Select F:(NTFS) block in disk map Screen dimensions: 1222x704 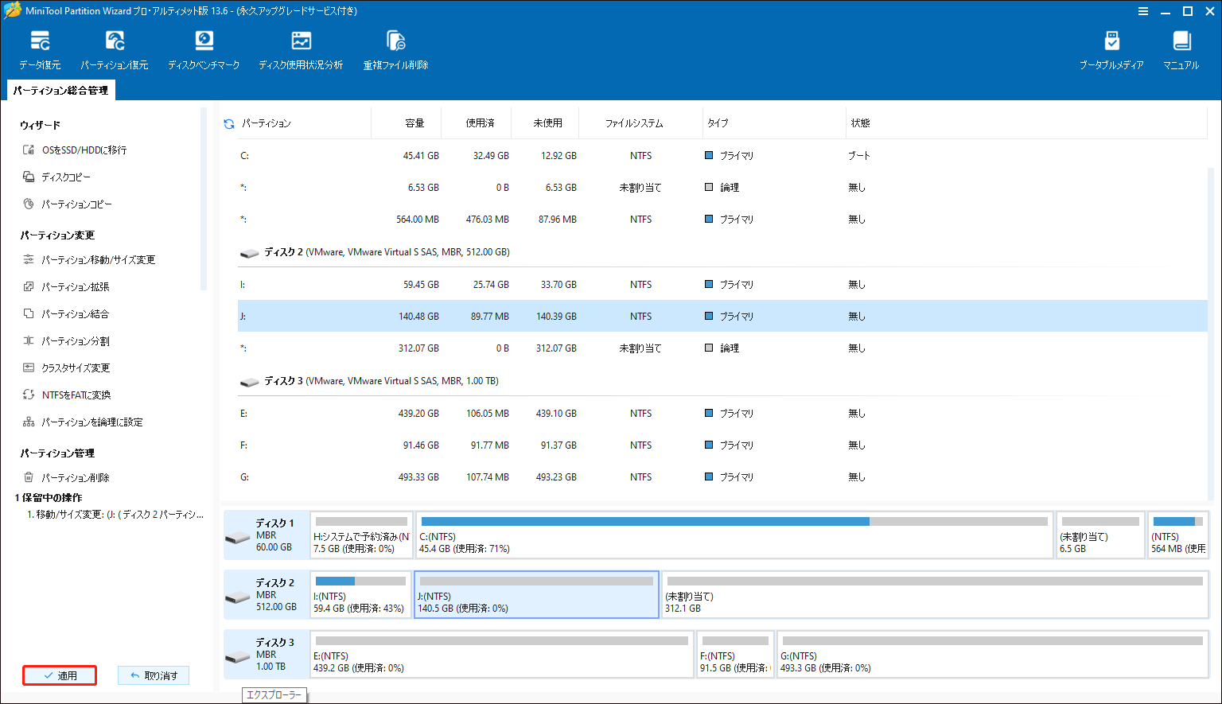pyautogui.click(x=735, y=654)
